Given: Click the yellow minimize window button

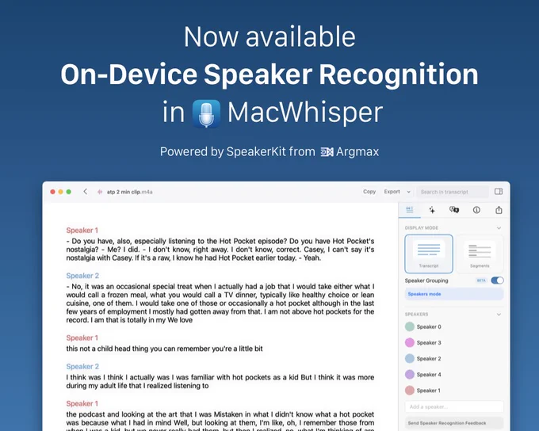Looking at the screenshot, I should [60, 192].
